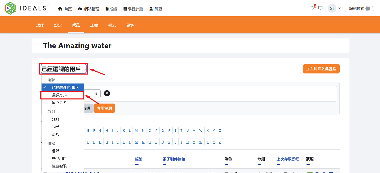
Task: Click the GT user avatar
Action: pos(332,8)
